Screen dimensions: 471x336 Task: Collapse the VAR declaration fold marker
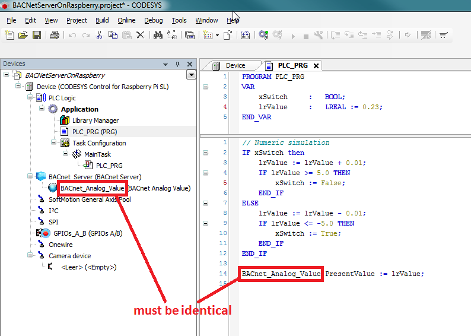205,87
